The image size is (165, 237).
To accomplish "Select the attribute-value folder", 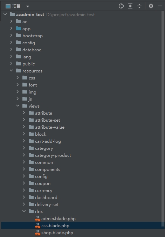I will pyautogui.click(x=50, y=127).
